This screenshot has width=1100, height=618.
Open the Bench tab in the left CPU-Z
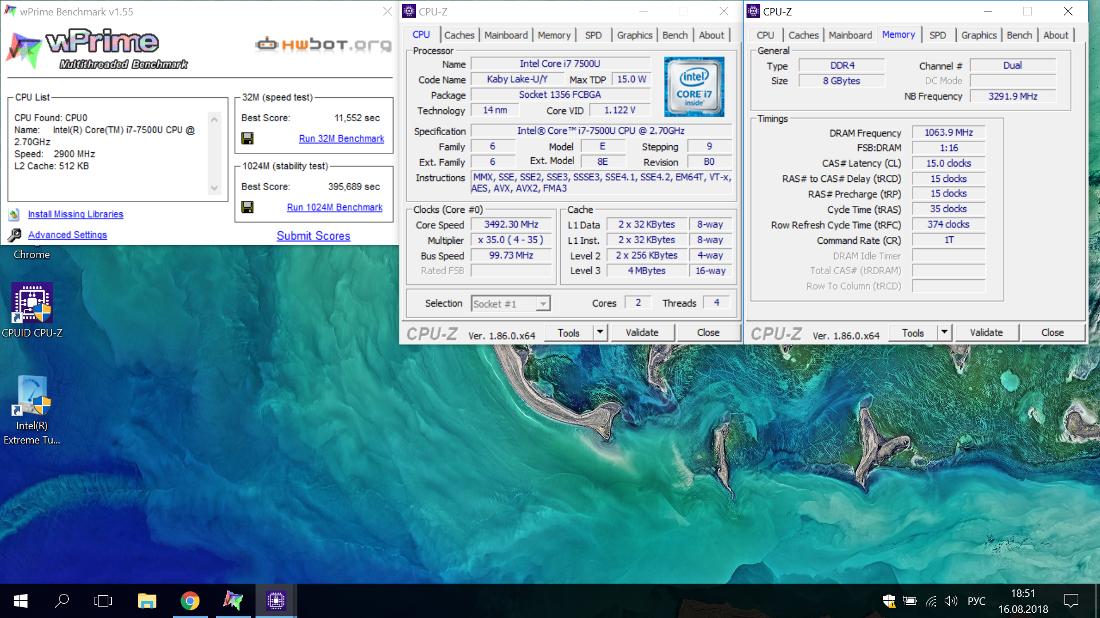click(x=675, y=35)
